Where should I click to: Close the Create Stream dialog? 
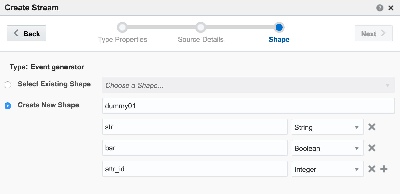(391, 8)
